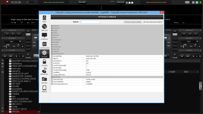Toggle right deck SLIP button

[x=175, y=31]
